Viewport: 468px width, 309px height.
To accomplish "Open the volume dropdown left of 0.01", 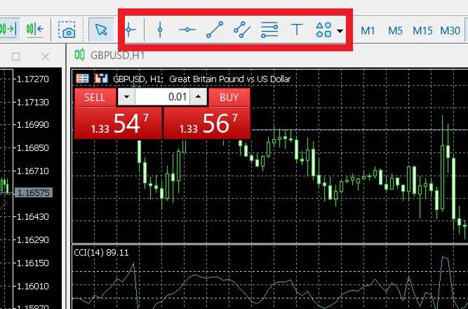I will pyautogui.click(x=126, y=97).
